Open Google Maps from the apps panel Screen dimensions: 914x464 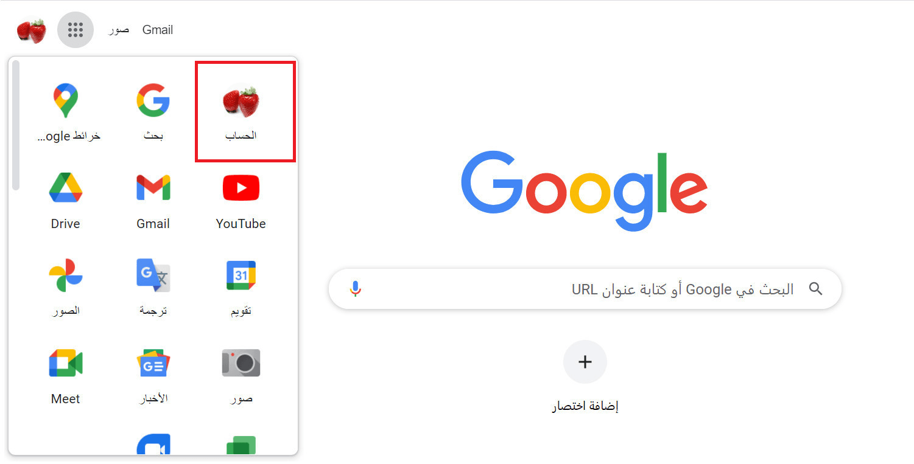[x=66, y=113]
